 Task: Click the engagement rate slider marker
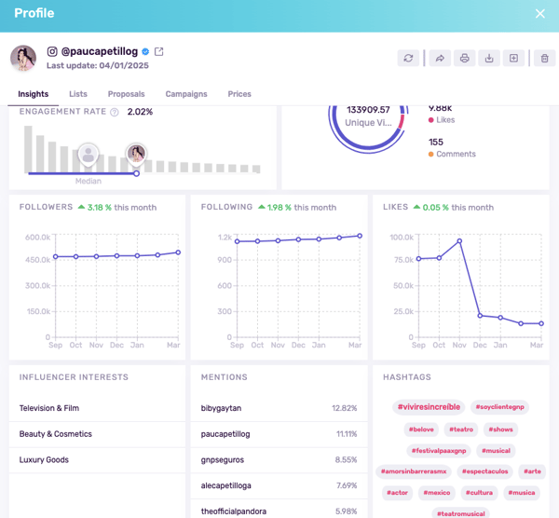[x=136, y=173]
